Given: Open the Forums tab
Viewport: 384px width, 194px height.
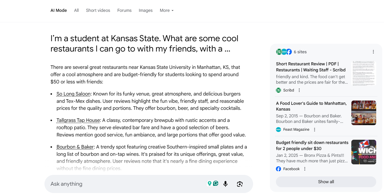Looking at the screenshot, I should tap(124, 10).
